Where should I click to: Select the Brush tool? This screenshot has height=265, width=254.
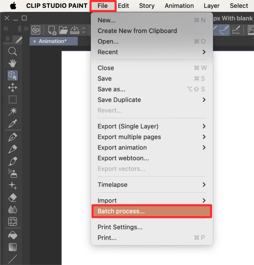point(12,161)
